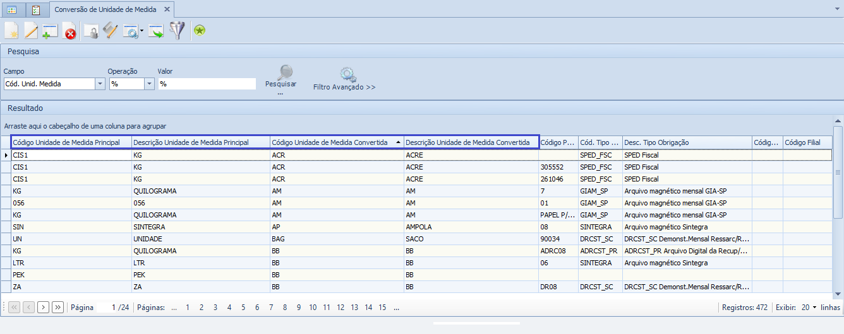
Task: Click the add row icon with green plus
Action: click(50, 31)
